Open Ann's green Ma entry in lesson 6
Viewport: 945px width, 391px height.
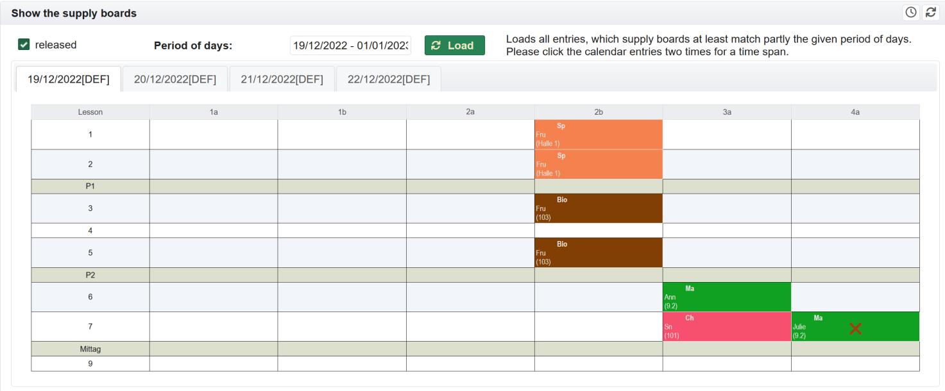pyautogui.click(x=726, y=297)
